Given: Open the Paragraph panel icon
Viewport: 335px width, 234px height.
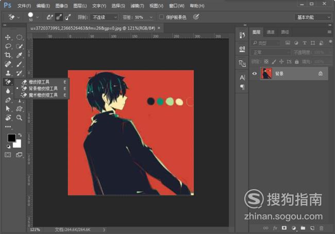Looking at the screenshot, I should [242, 87].
